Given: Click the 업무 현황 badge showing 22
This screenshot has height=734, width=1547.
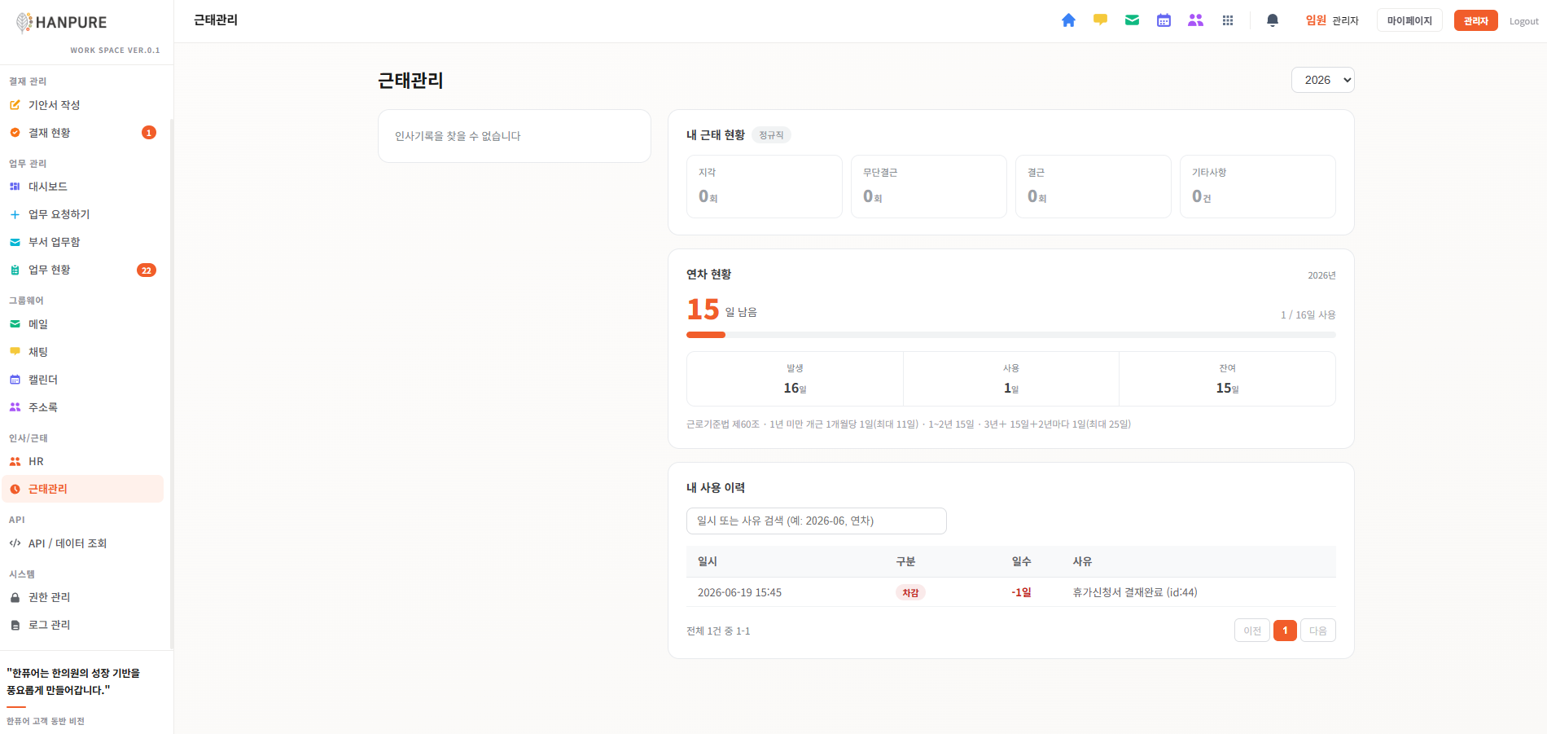Looking at the screenshot, I should click(x=147, y=270).
